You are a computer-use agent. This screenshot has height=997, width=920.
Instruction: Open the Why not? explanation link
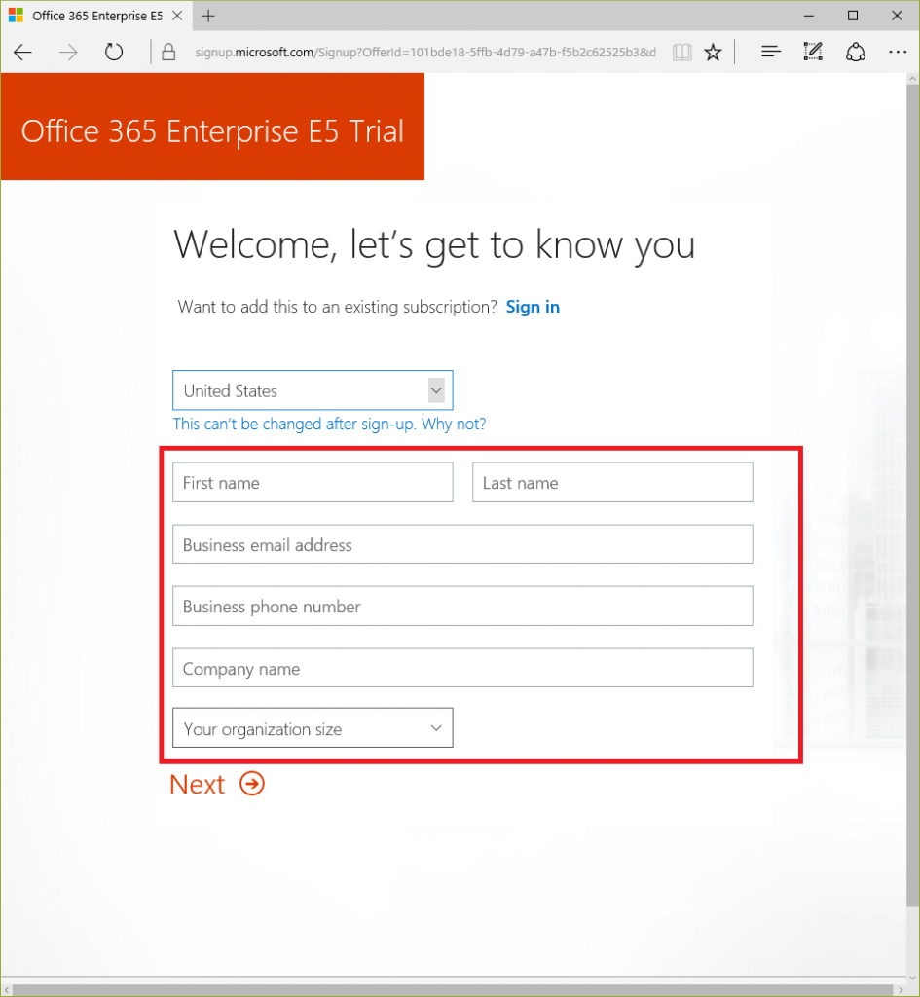pyautogui.click(x=454, y=425)
